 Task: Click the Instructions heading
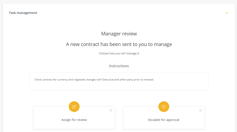[x=119, y=66]
